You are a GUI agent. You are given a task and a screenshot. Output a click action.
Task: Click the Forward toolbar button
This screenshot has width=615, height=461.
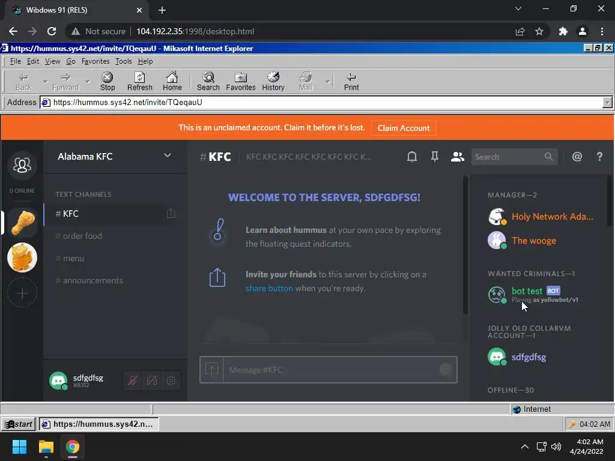click(65, 82)
